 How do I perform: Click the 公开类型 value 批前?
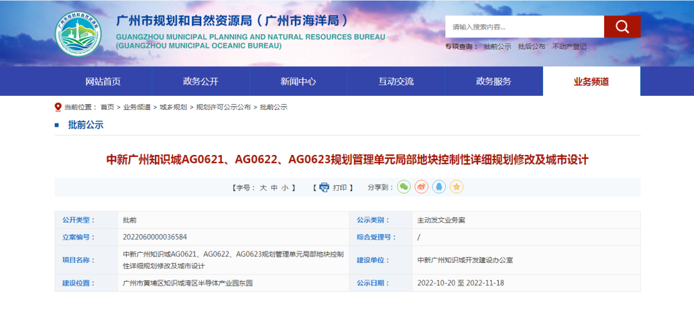tap(130, 220)
